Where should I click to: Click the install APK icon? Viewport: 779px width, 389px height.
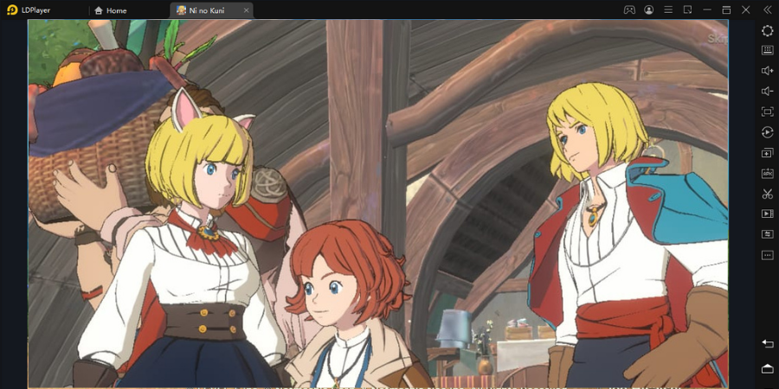click(x=767, y=173)
